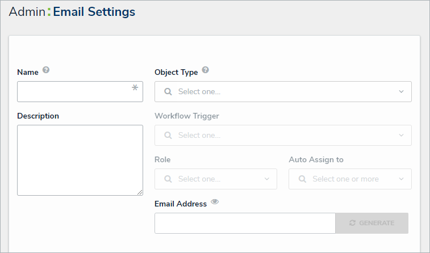This screenshot has width=430, height=253.
Task: Click the search icon in Object Type
Action: click(x=168, y=91)
